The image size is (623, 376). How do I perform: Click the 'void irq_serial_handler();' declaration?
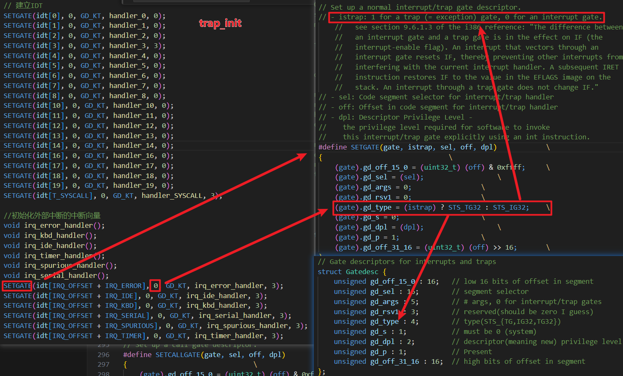[56, 275]
